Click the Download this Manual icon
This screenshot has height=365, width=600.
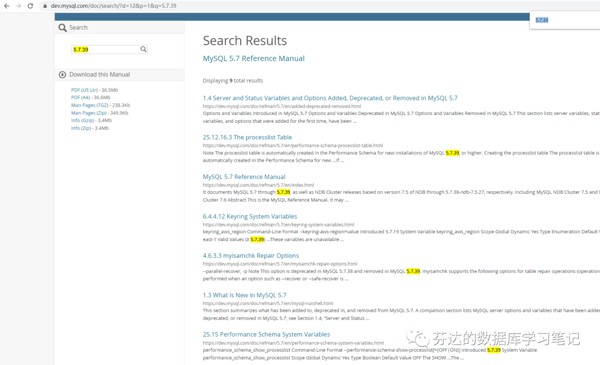62,74
